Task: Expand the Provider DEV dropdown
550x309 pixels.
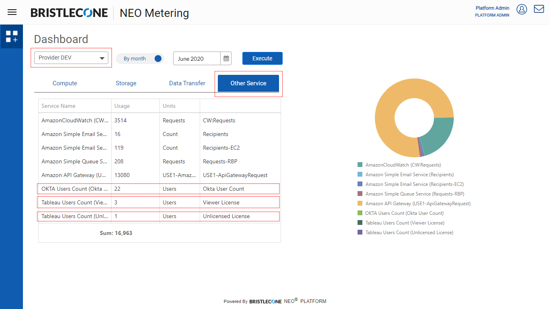Action: point(71,58)
